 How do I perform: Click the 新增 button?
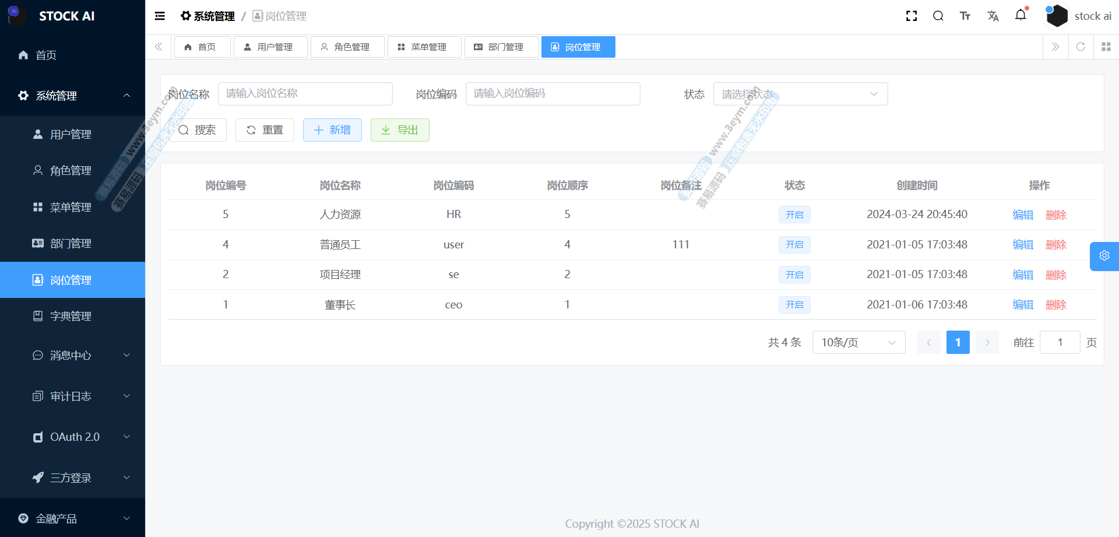point(332,130)
